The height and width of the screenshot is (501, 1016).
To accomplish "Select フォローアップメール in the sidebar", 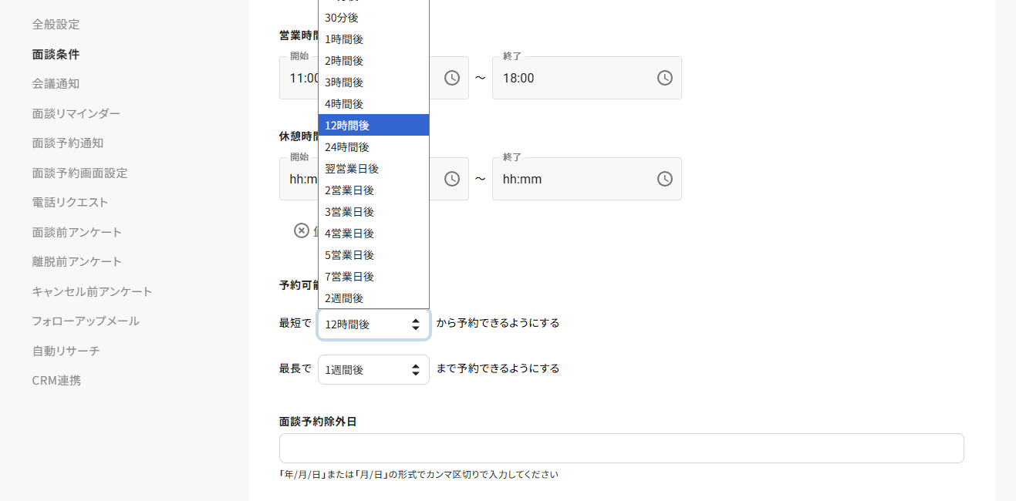I will pyautogui.click(x=86, y=321).
